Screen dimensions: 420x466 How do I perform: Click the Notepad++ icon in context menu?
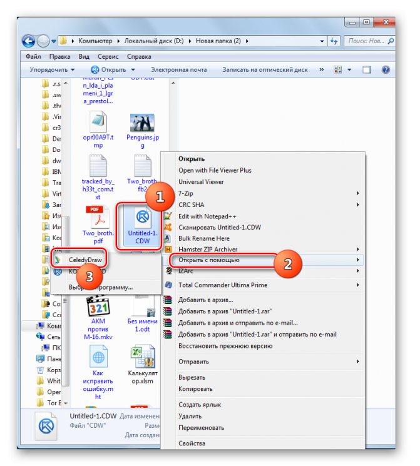(168, 216)
